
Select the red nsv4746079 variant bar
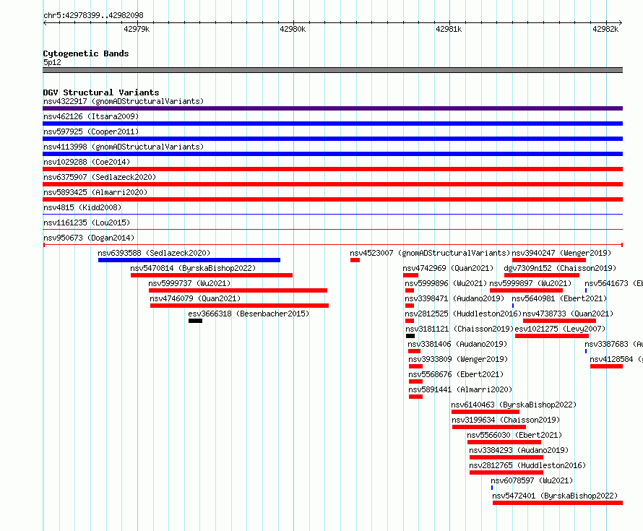tap(239, 306)
